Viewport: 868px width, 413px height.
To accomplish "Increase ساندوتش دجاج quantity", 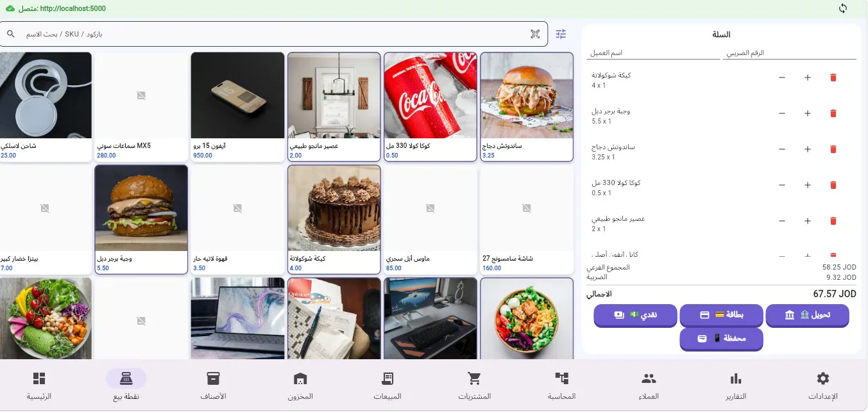I will [808, 149].
